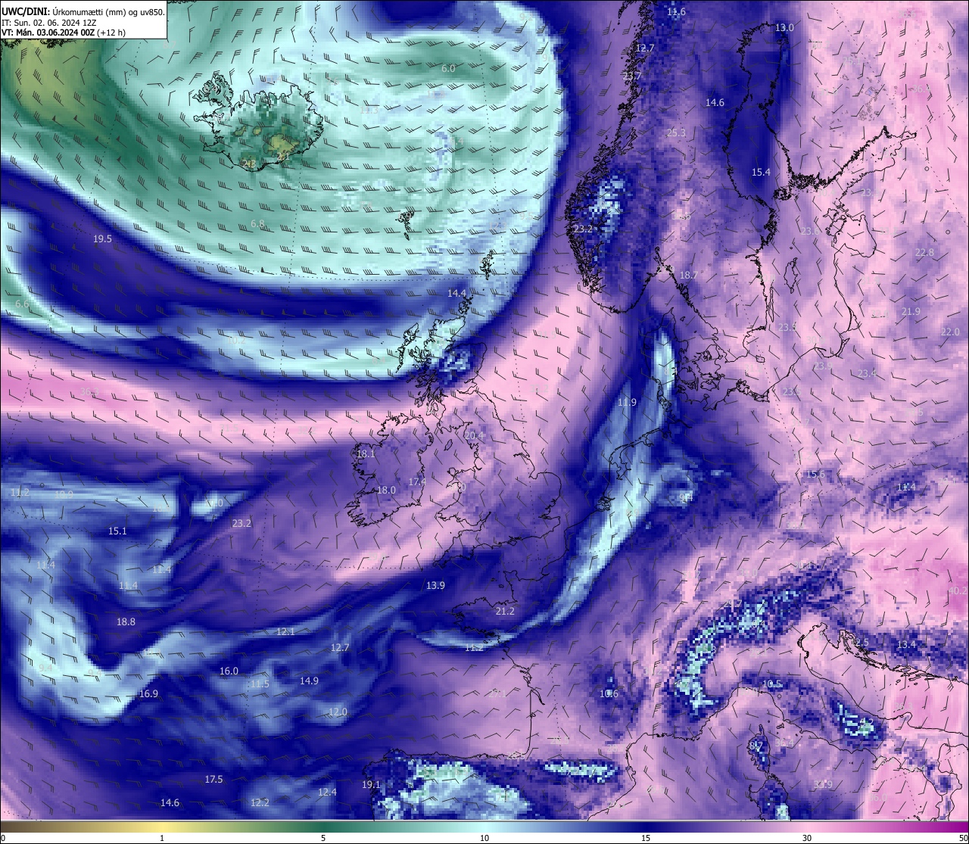This screenshot has height=844, width=969.
Task: Click the map value '19.1' off northwest Spain
Action: point(371,785)
